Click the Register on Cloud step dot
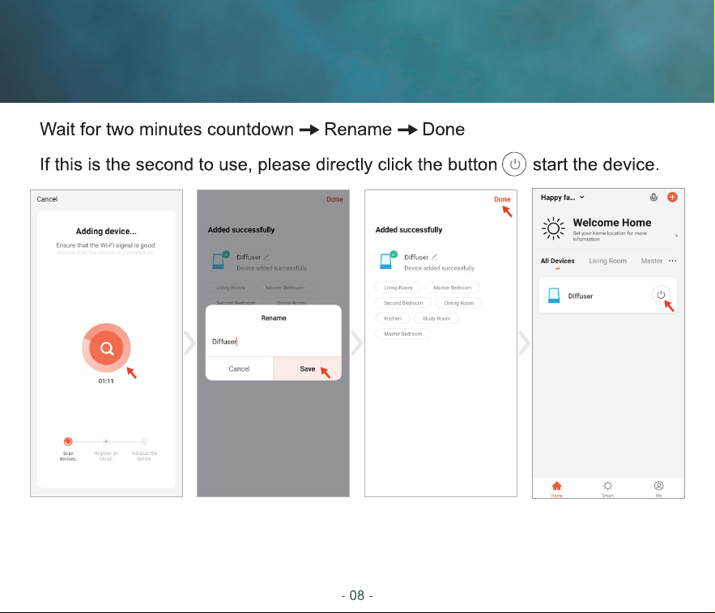Viewport: 715px width, 613px height. [106, 441]
